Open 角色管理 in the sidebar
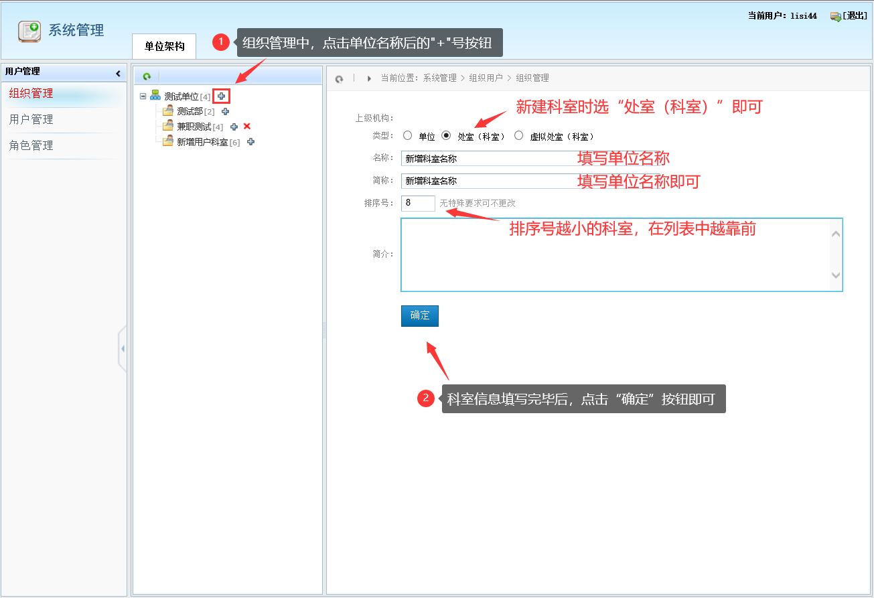 pyautogui.click(x=31, y=146)
